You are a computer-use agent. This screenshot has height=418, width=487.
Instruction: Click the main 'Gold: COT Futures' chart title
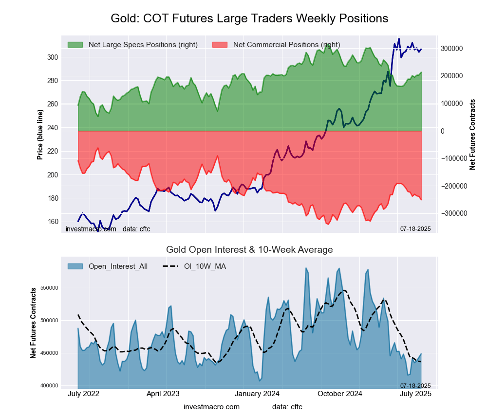tap(249, 18)
